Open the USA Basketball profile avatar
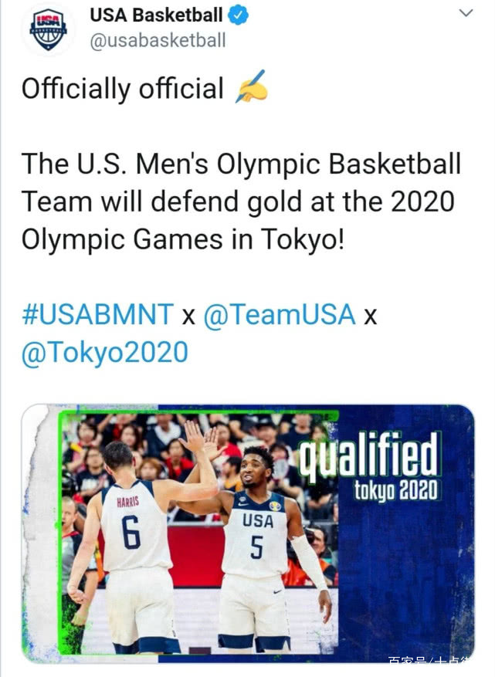495x677 pixels. (x=48, y=29)
